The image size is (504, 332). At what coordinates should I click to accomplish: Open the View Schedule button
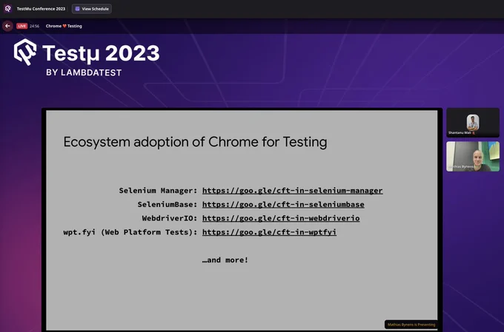[92, 9]
